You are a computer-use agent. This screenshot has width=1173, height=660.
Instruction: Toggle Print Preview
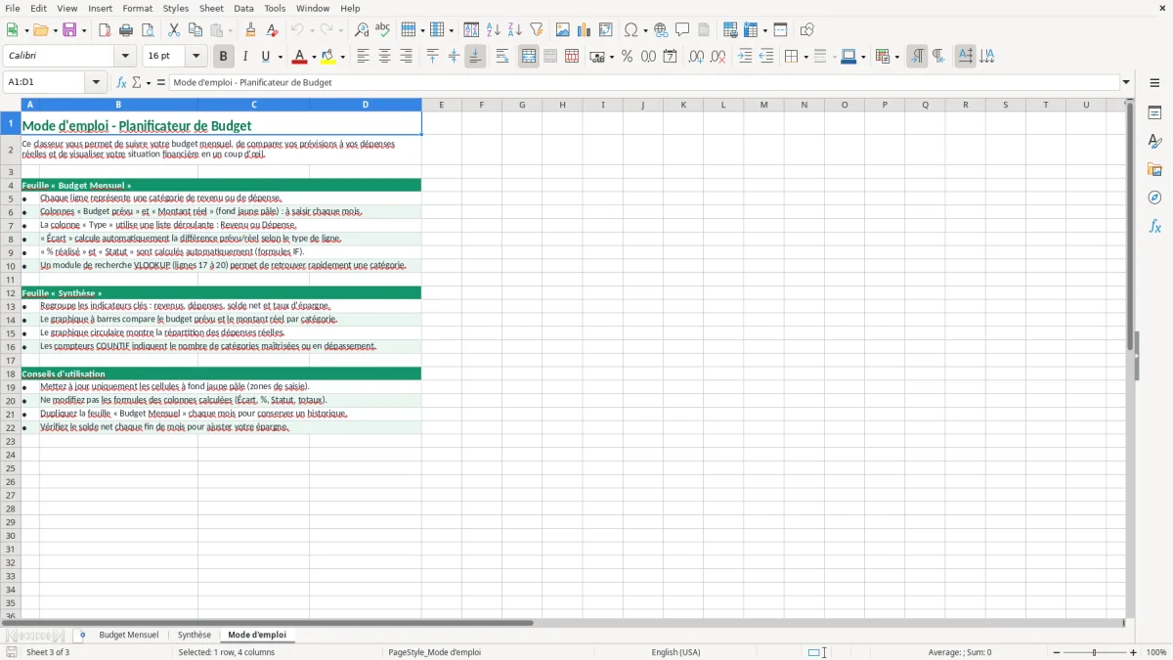point(148,30)
